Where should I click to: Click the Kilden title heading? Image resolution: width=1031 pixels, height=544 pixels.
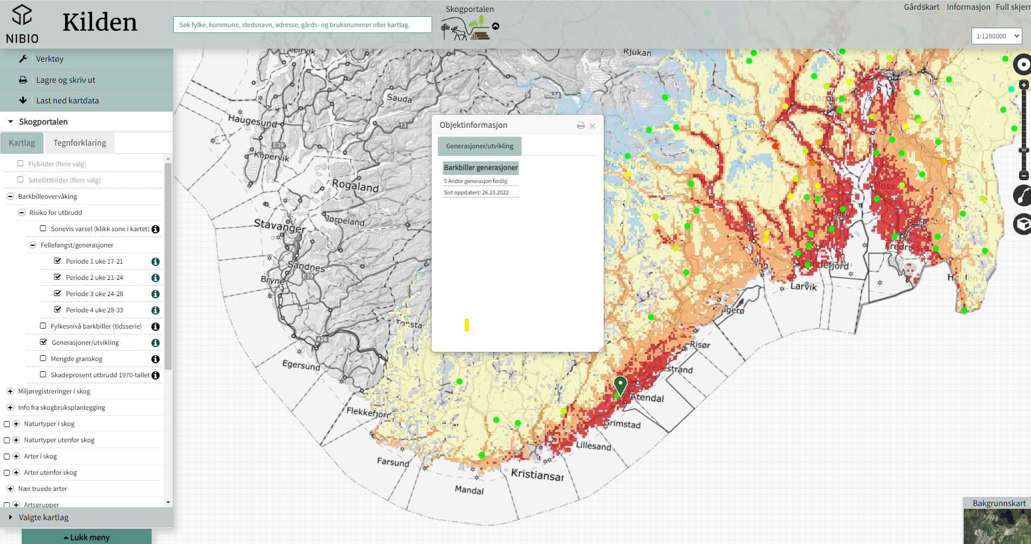coord(100,22)
